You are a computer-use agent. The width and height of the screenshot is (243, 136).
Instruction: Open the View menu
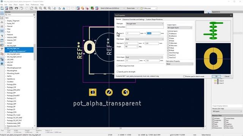tap(10, 5)
